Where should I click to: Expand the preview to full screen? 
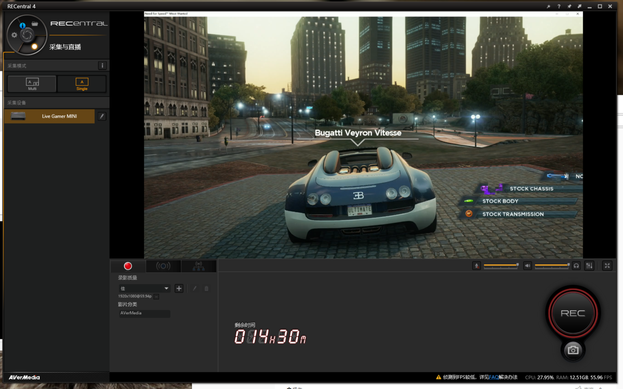(x=607, y=265)
